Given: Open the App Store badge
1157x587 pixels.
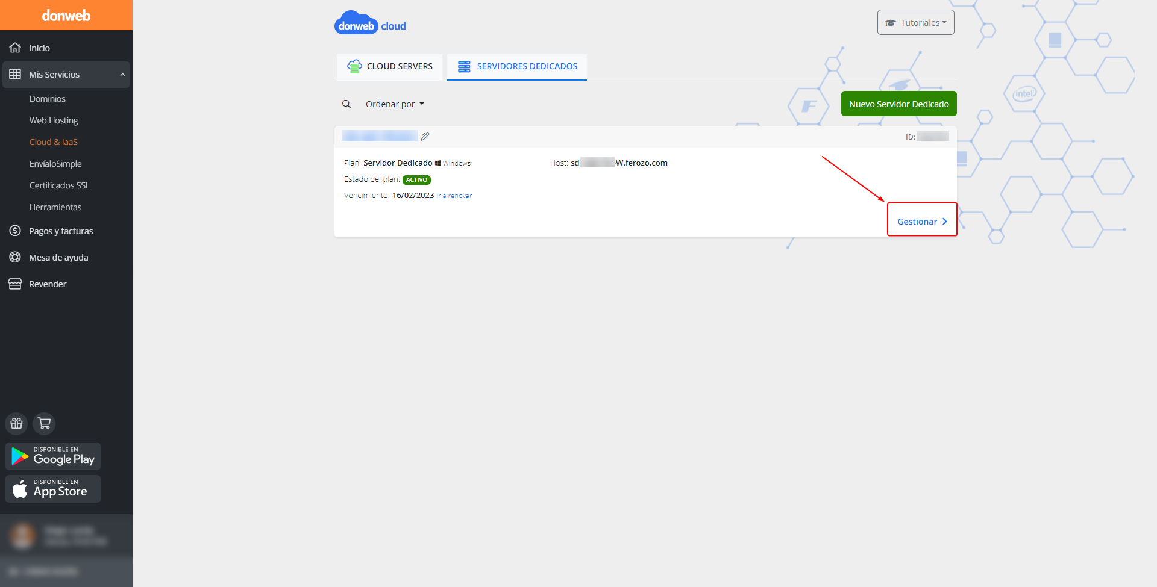Looking at the screenshot, I should 53,489.
